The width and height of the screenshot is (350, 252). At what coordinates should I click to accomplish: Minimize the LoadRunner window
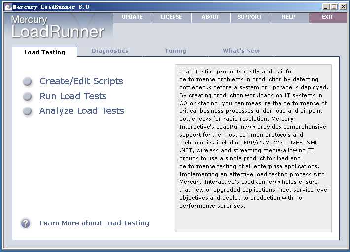(326, 7)
